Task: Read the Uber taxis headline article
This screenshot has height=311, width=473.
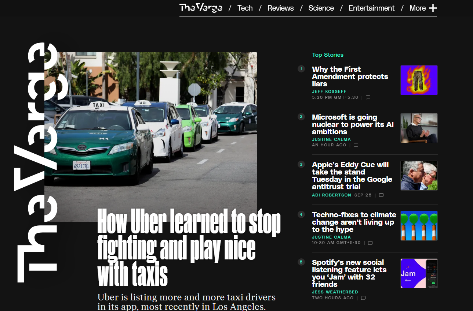Action: point(189,247)
